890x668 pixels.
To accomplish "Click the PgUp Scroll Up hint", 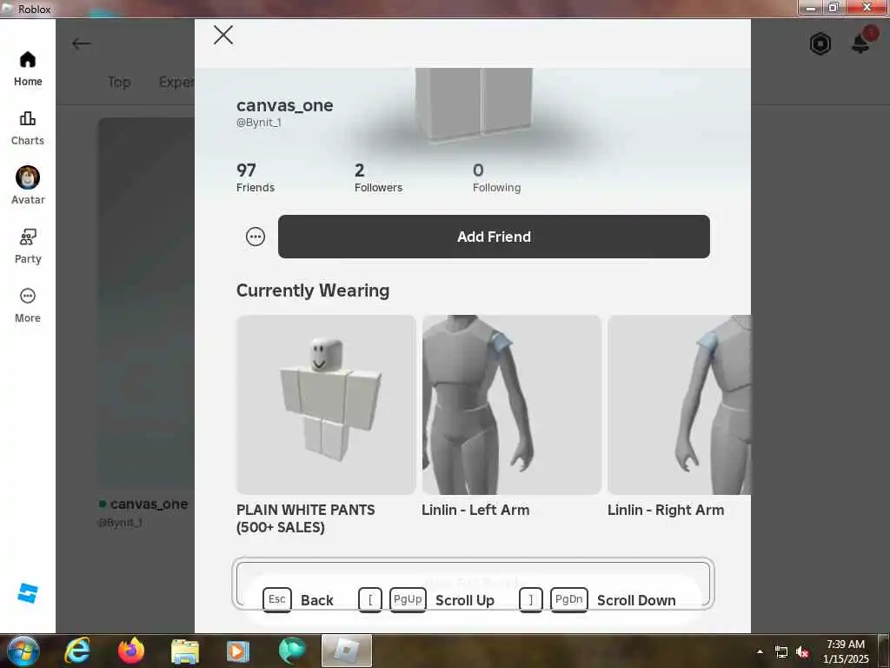I will (x=442, y=600).
